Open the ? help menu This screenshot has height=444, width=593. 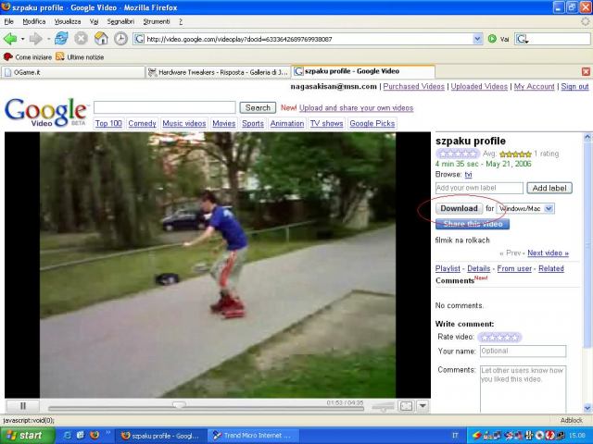[181, 21]
